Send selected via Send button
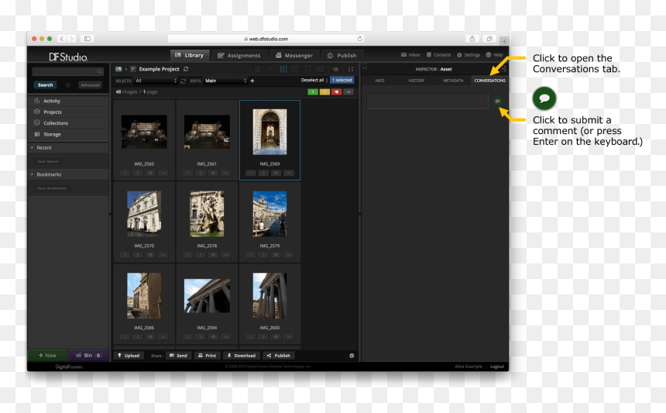The height and width of the screenshot is (413, 666). point(178,356)
